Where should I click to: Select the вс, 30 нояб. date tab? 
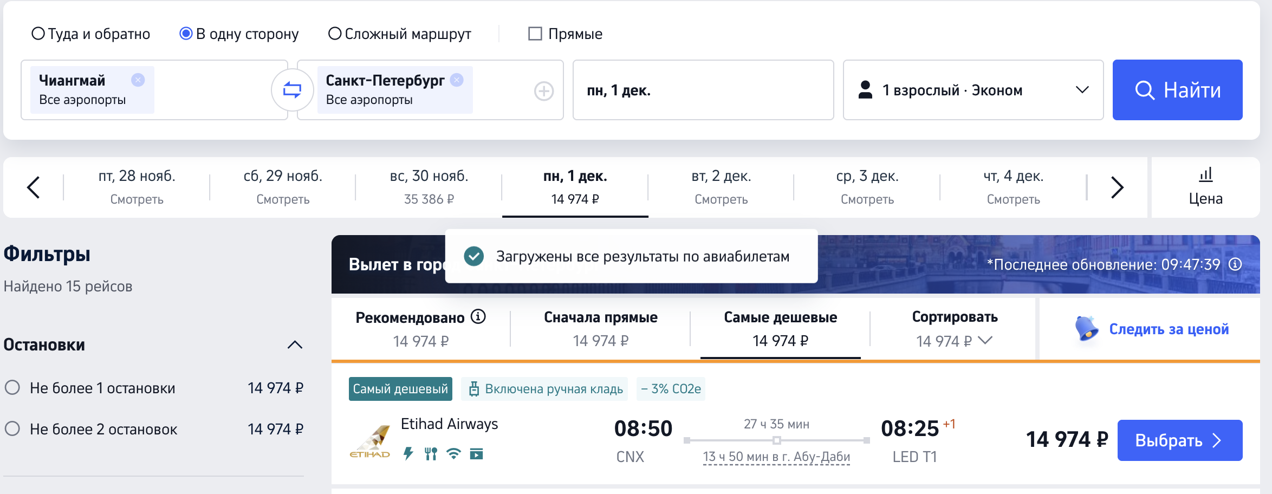[x=429, y=187]
